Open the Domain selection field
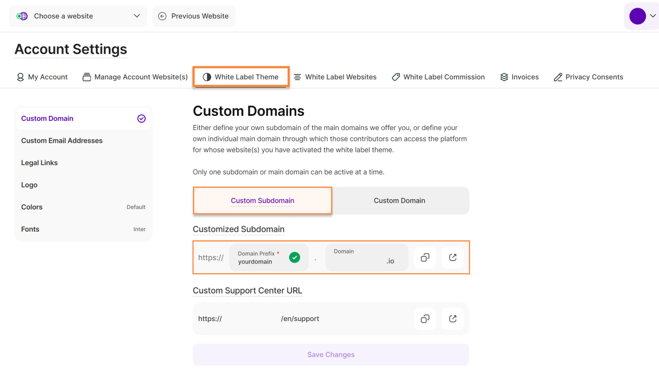Image resolution: width=659 pixels, height=371 pixels. point(367,257)
